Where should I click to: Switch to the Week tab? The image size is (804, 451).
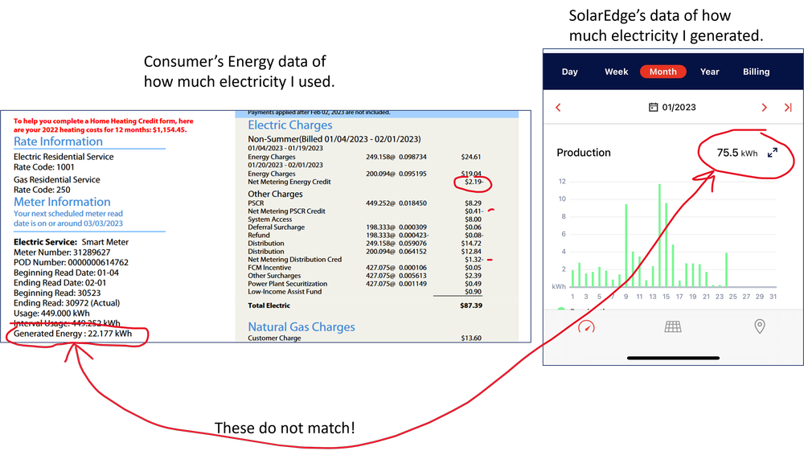point(616,72)
